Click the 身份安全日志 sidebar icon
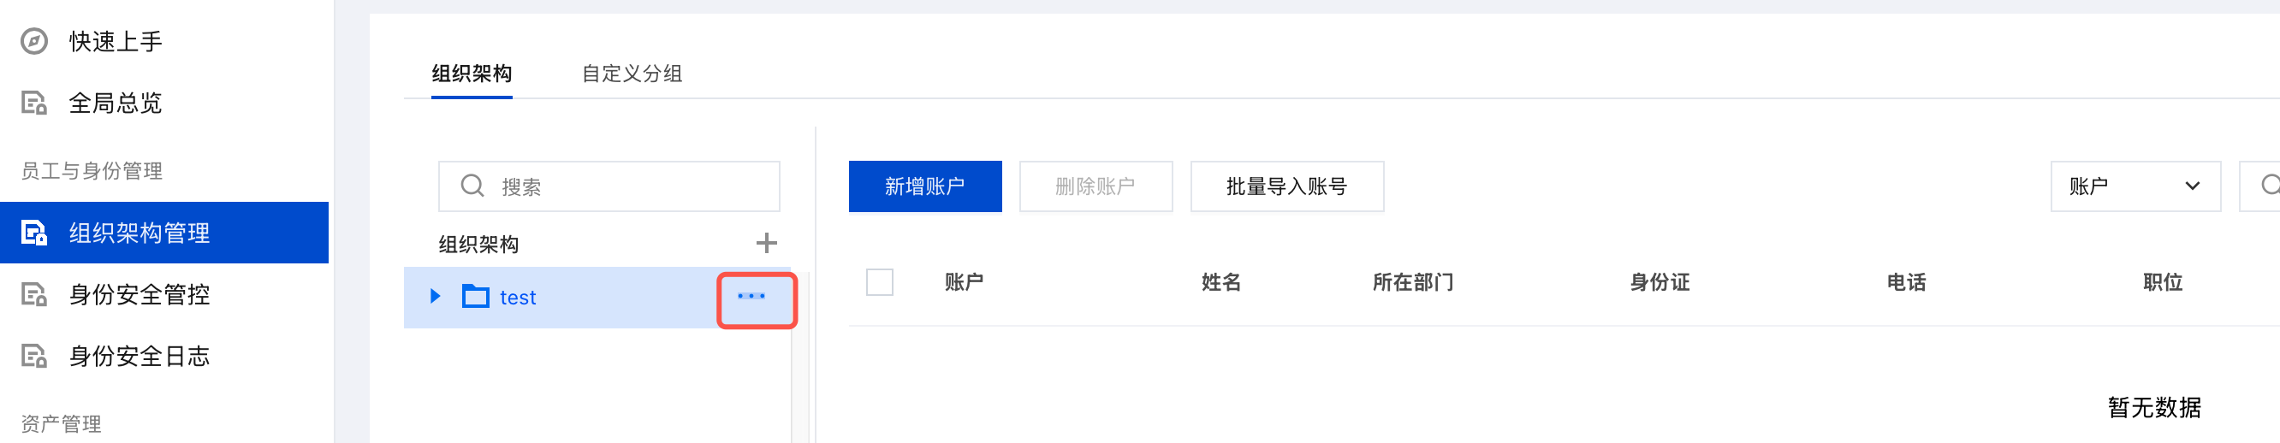2280x443 pixels. pyautogui.click(x=33, y=357)
